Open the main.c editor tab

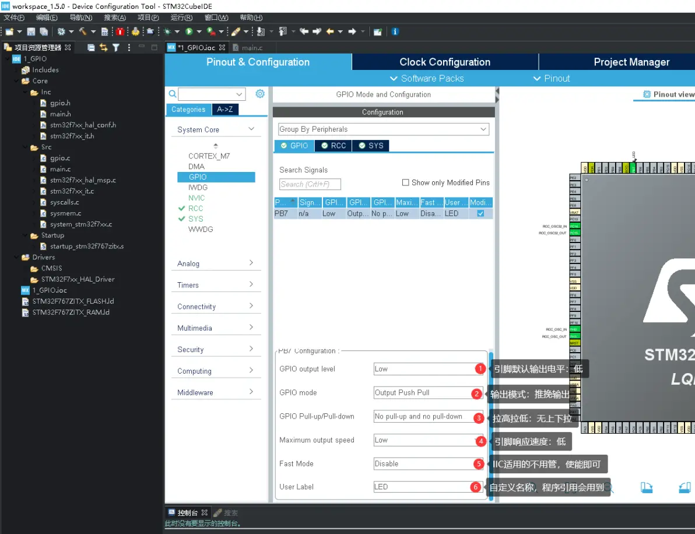tap(251, 47)
